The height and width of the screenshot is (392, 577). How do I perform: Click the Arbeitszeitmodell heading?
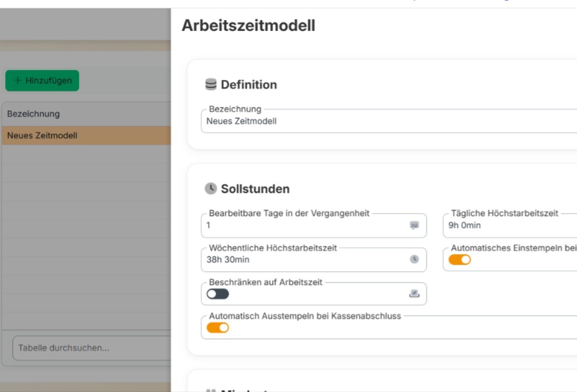click(x=248, y=26)
